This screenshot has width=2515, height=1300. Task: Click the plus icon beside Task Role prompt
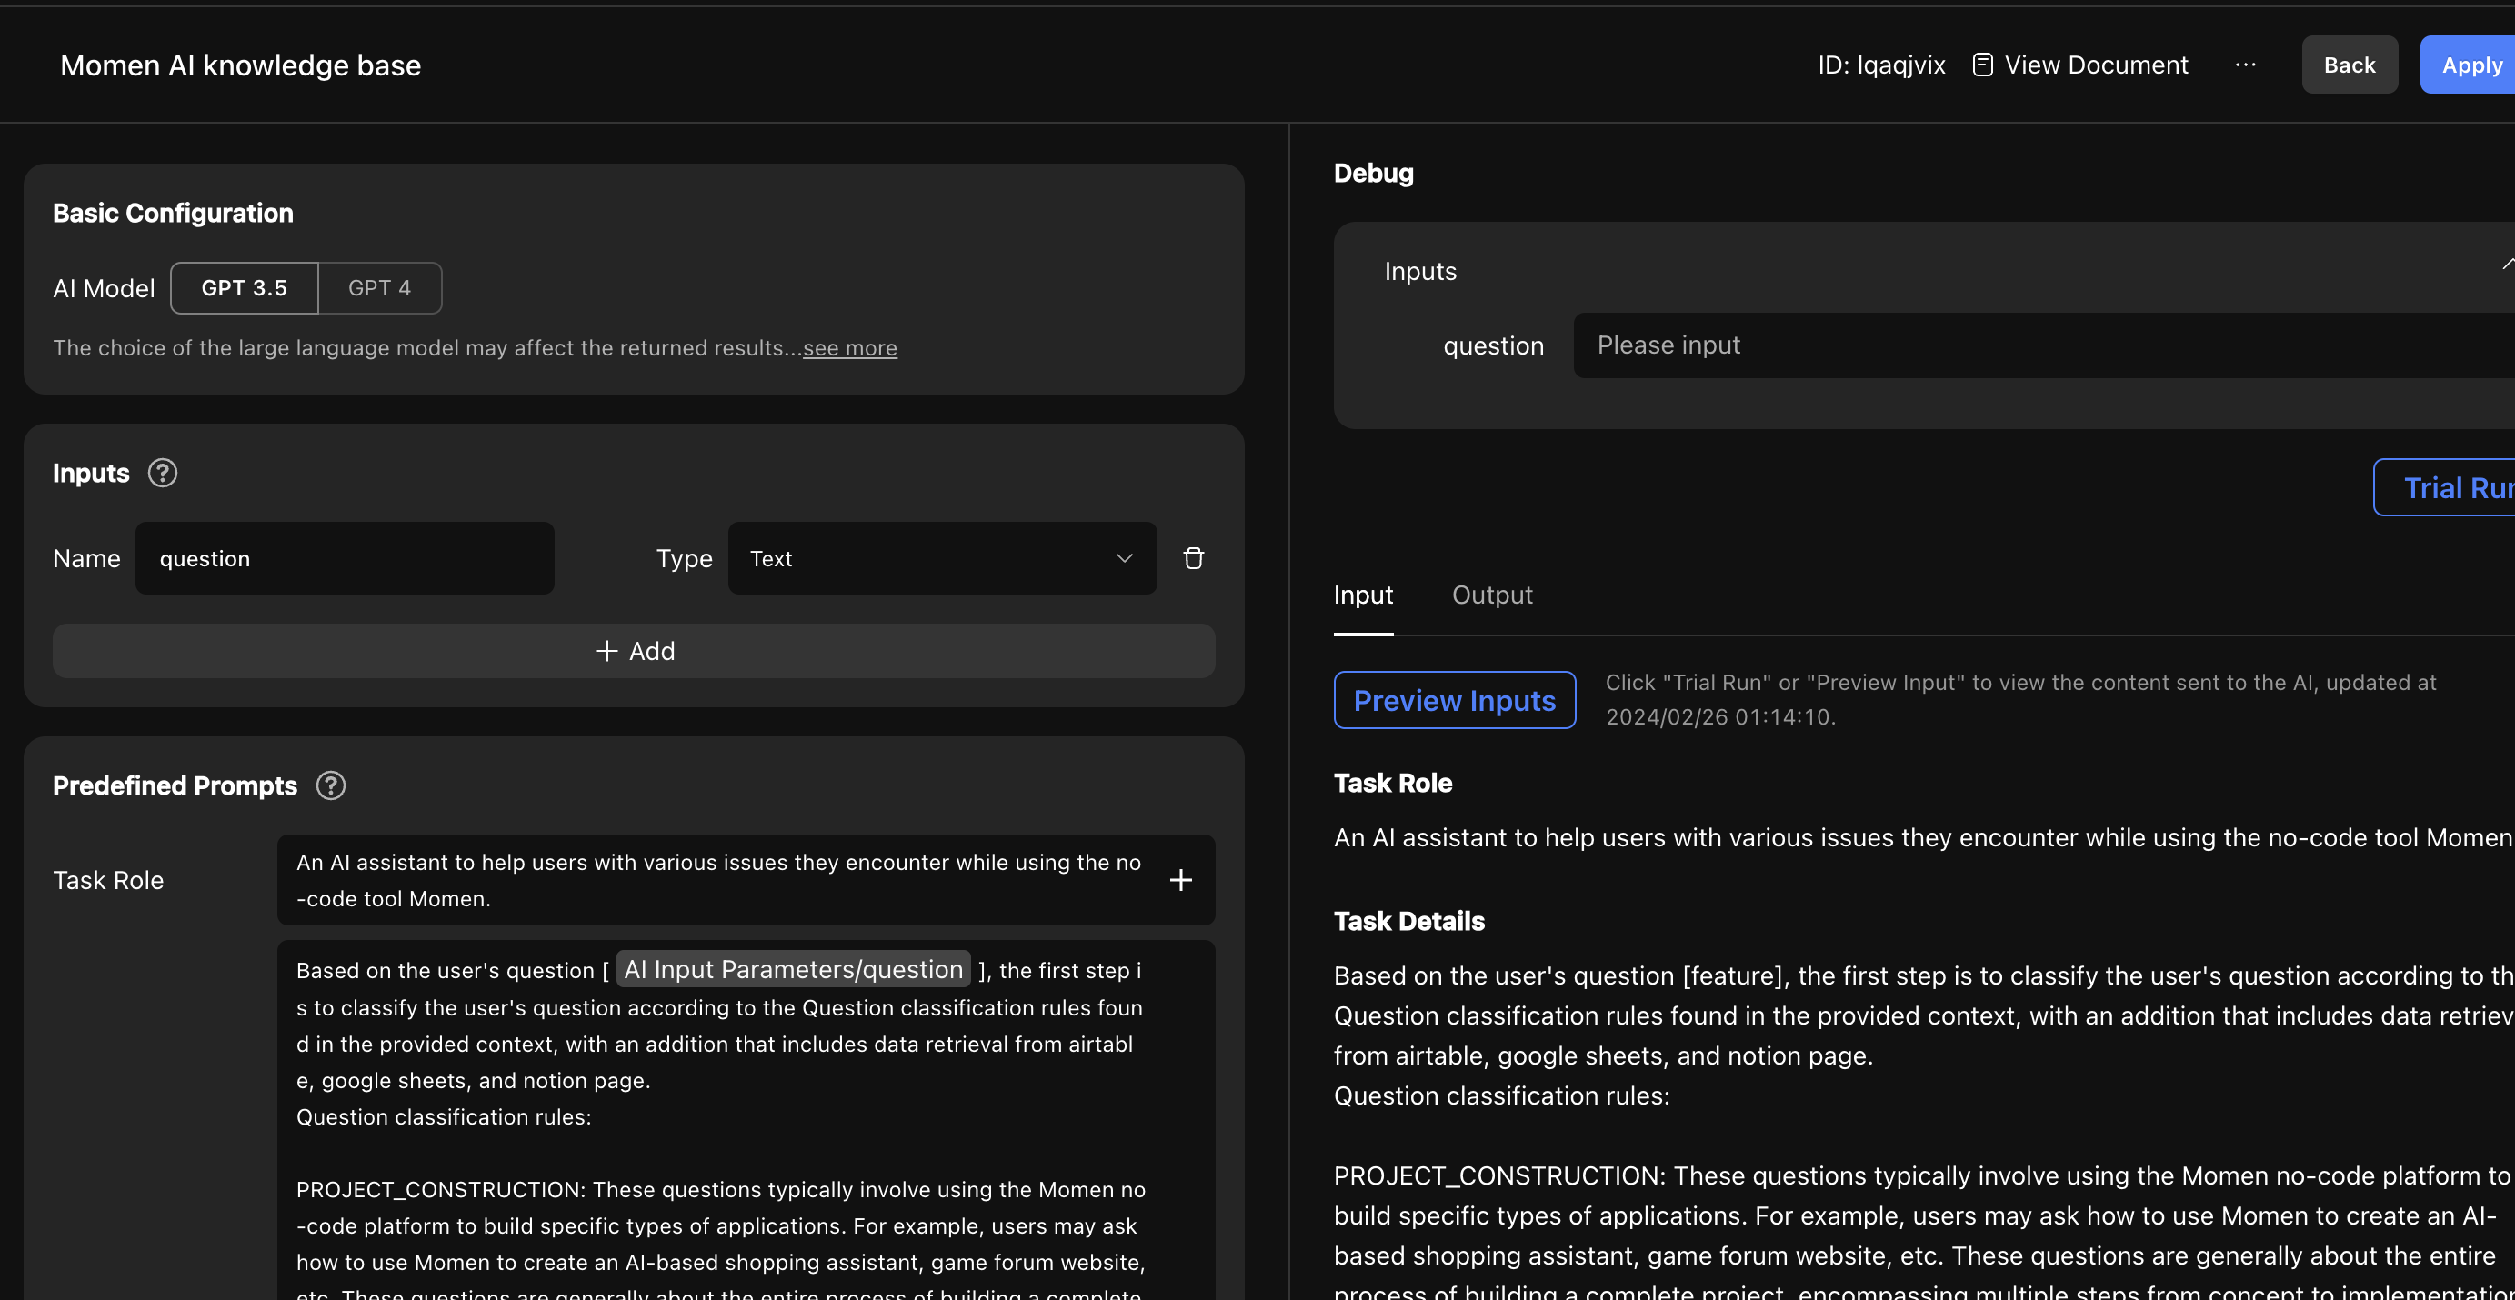(x=1180, y=879)
